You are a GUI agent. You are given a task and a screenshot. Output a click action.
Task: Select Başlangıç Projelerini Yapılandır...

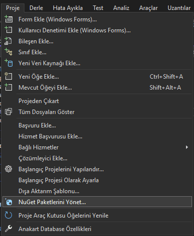coord(97,169)
